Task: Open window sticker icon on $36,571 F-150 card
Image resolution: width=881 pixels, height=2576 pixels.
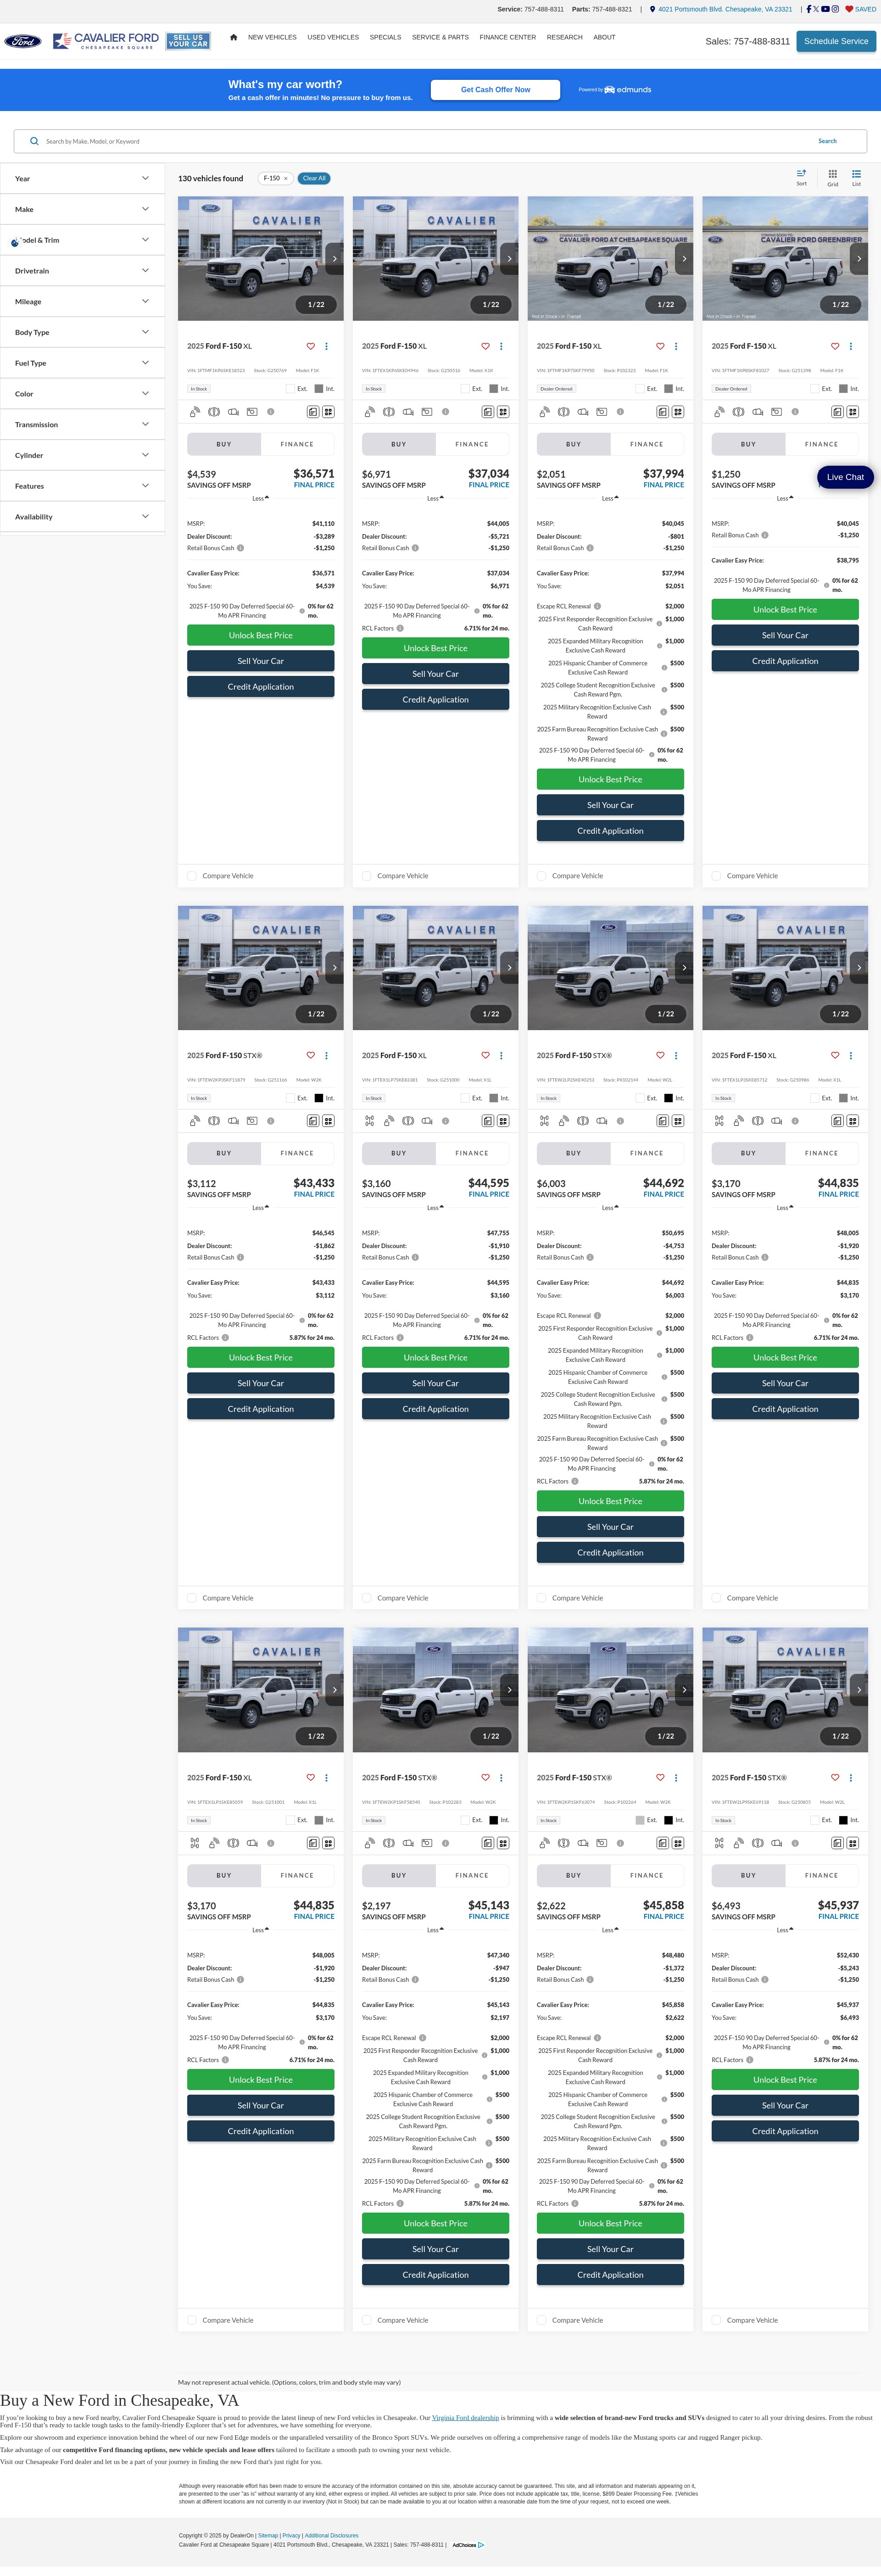Action: point(313,412)
